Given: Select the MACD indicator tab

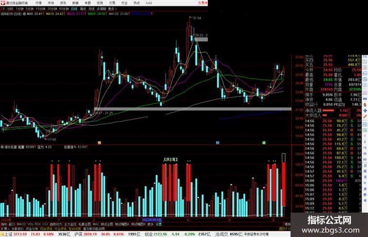Looking at the screenshot, I should tap(21, 224).
